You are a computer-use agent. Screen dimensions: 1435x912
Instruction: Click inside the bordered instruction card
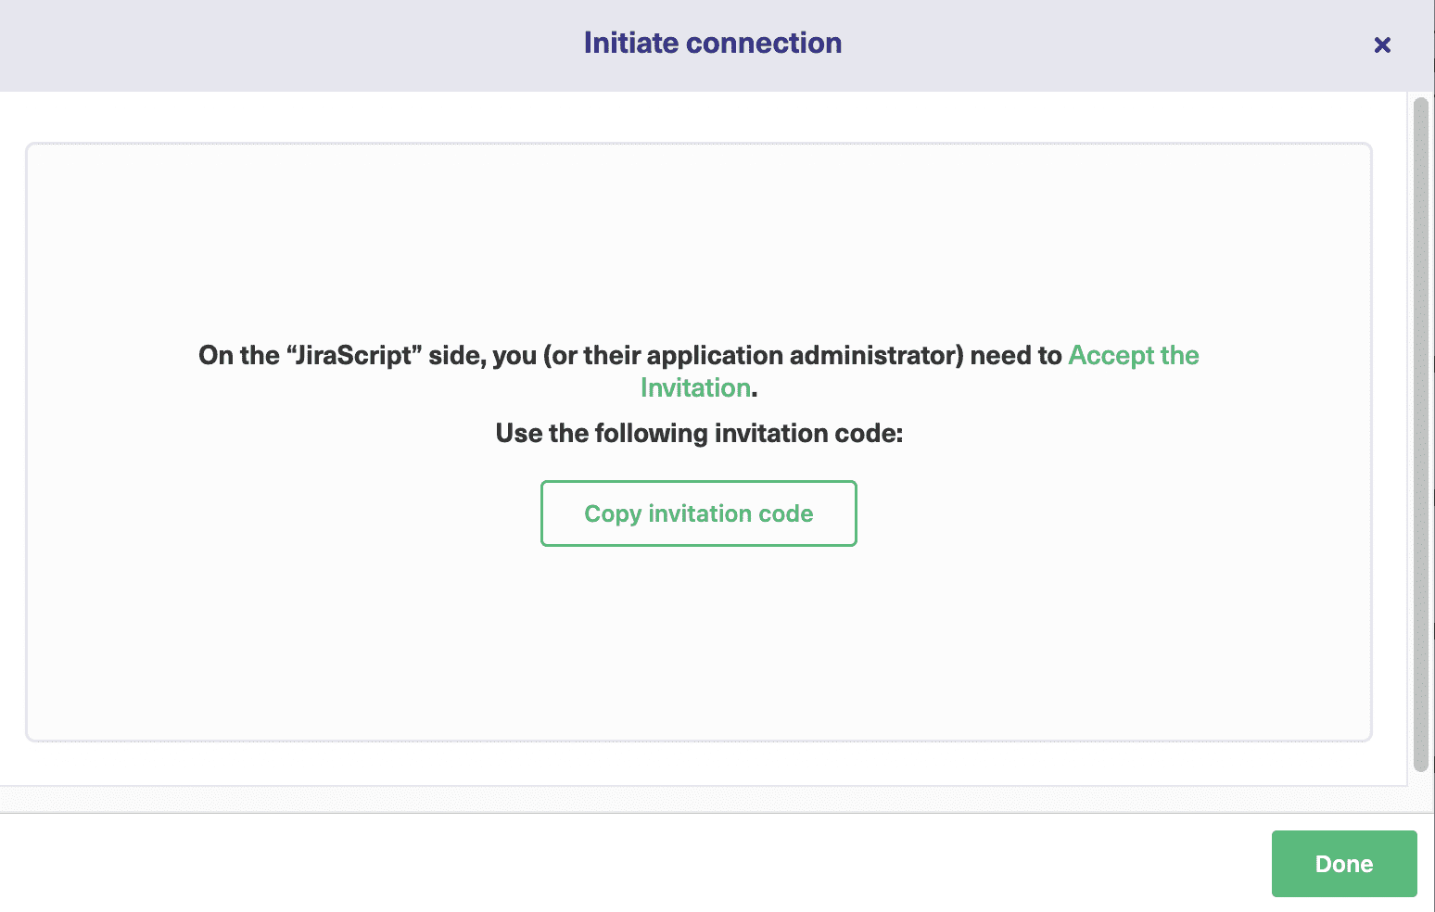tap(700, 649)
